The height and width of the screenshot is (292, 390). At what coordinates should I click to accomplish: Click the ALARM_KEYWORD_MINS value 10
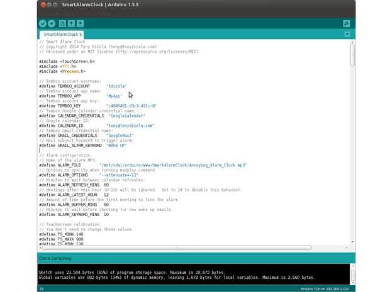point(106,215)
